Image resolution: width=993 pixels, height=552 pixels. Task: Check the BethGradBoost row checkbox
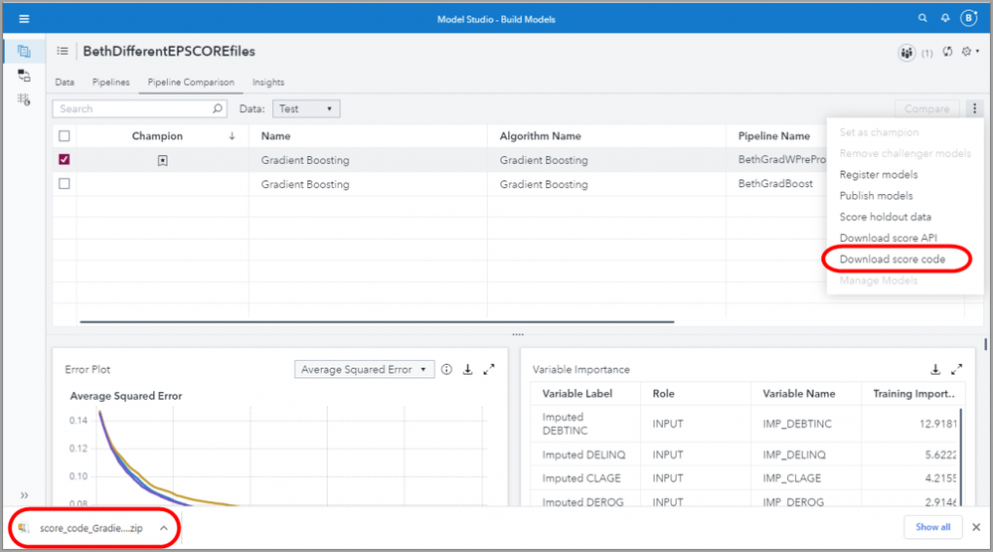click(64, 184)
